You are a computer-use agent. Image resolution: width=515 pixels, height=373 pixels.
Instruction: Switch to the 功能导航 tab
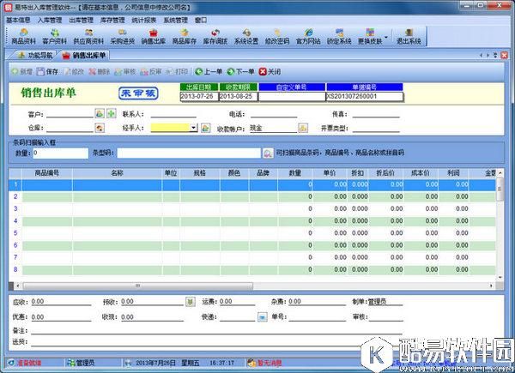[x=35, y=55]
